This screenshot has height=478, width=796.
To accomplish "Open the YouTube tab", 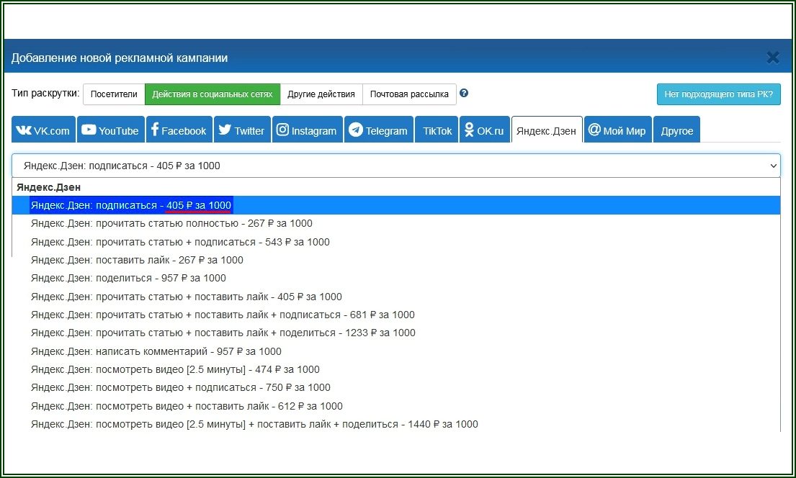I will point(111,130).
